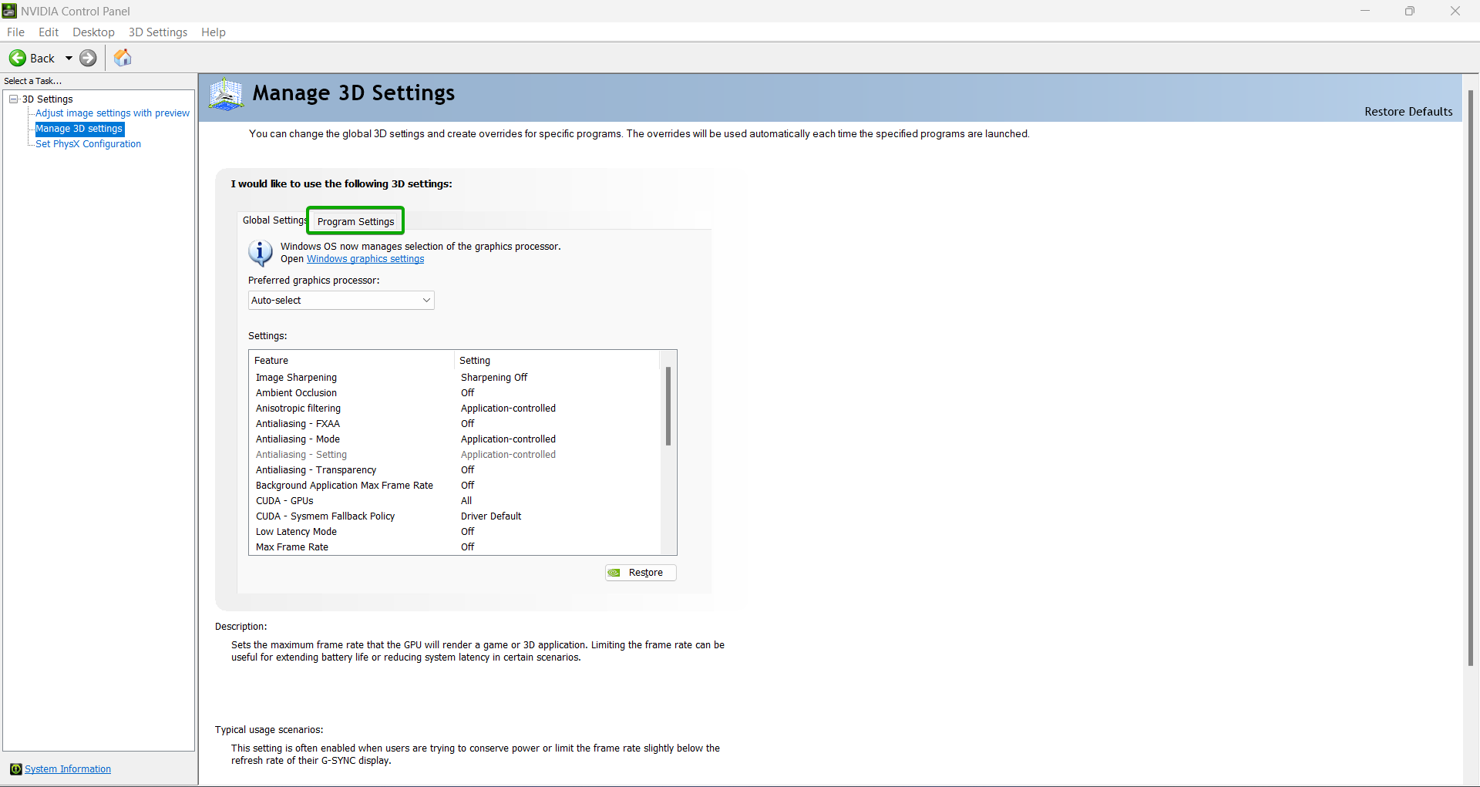The height and width of the screenshot is (787, 1480).
Task: Select Manage 3D settings in the task list
Action: (x=79, y=129)
